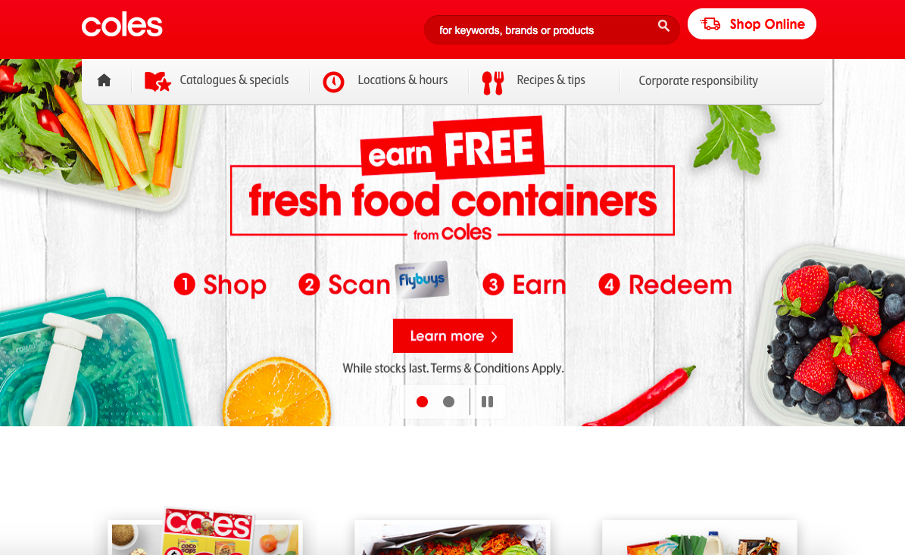The image size is (905, 555).
Task: Click the home icon in navigation bar
Action: pos(104,80)
